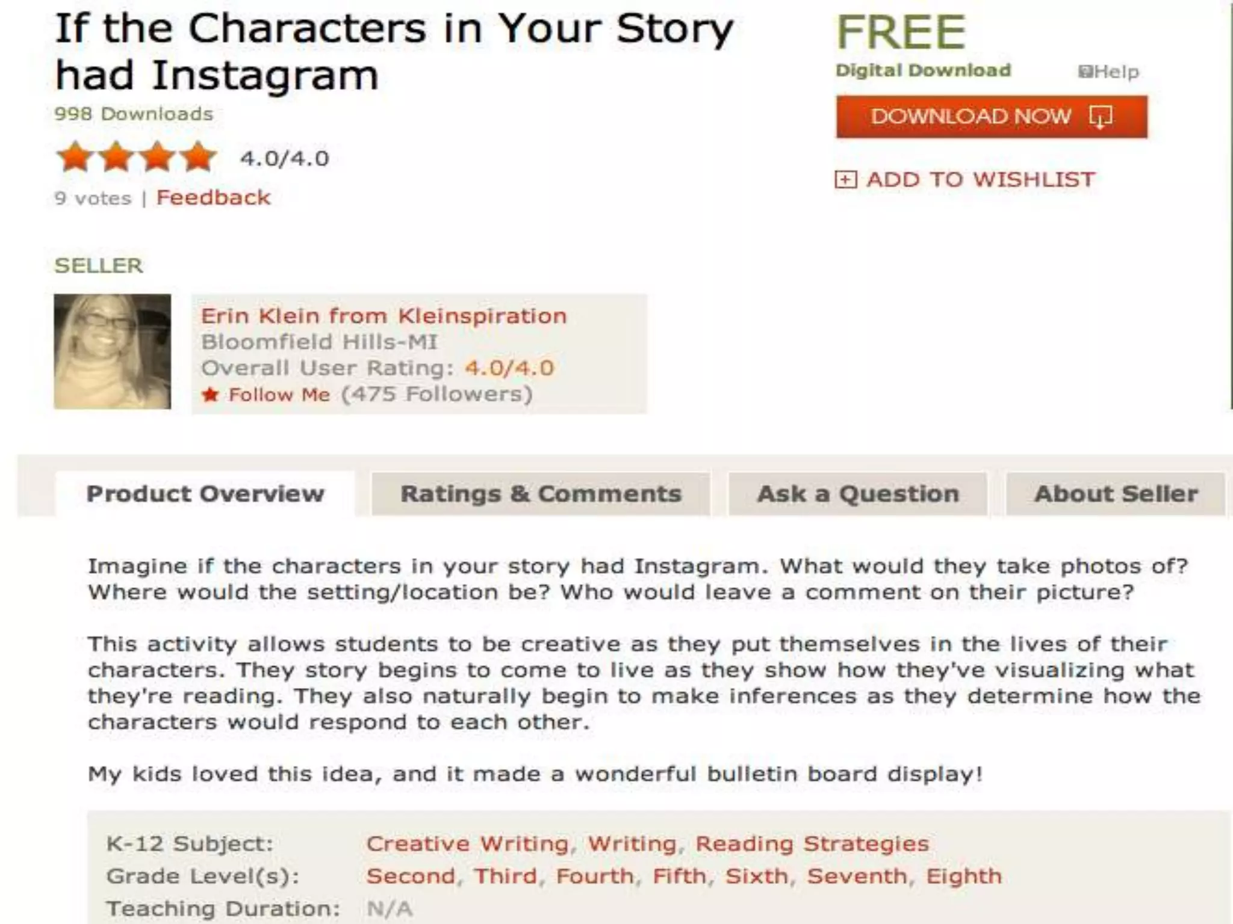Click the orange star rating icons
Image resolution: width=1233 pixels, height=924 pixels.
click(136, 158)
